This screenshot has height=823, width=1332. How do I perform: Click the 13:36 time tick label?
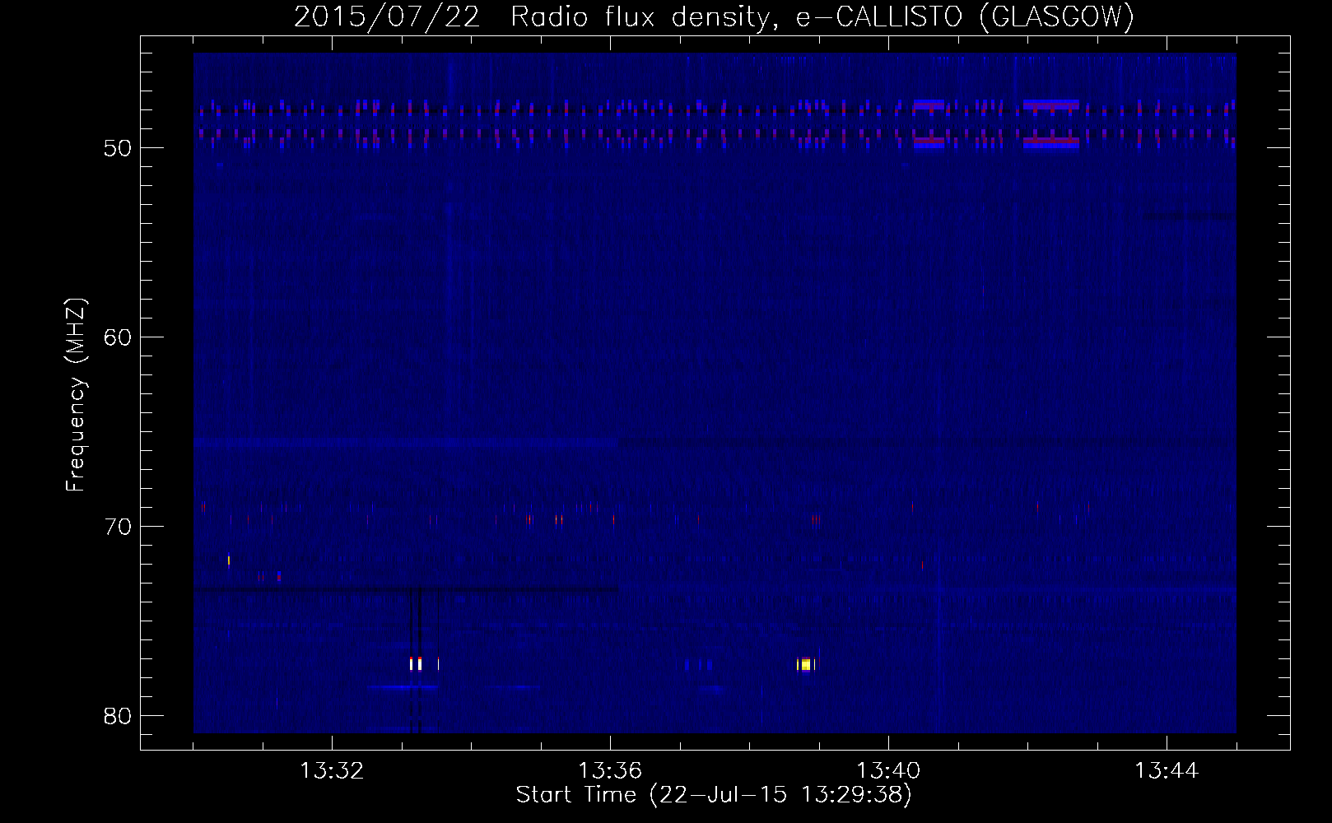(610, 771)
